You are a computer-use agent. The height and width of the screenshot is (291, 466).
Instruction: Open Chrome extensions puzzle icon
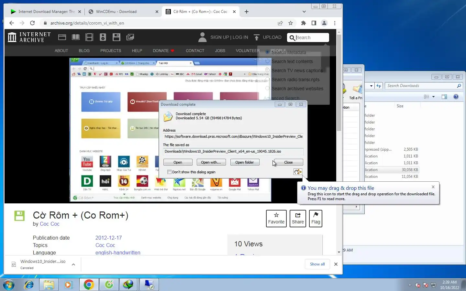click(303, 23)
